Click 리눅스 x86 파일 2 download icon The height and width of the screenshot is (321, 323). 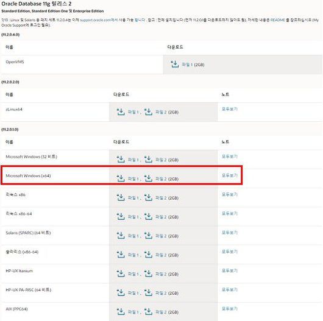tap(148, 197)
